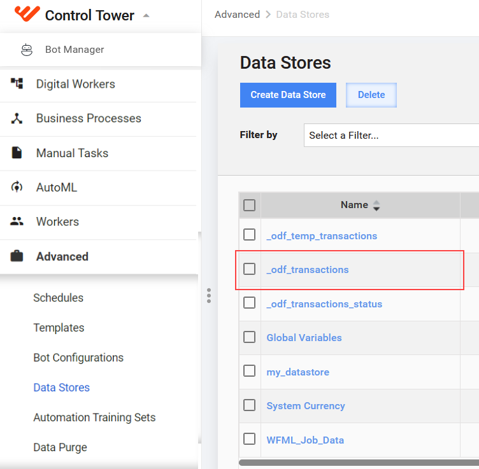The height and width of the screenshot is (469, 479).
Task: Click the Business Processes branch icon
Action: click(17, 118)
